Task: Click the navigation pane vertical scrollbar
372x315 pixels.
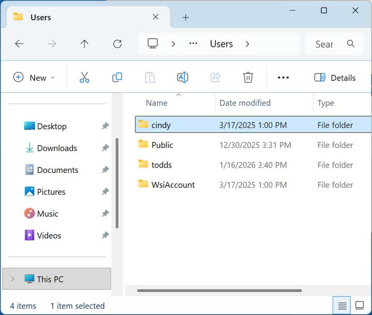Action: click(117, 183)
